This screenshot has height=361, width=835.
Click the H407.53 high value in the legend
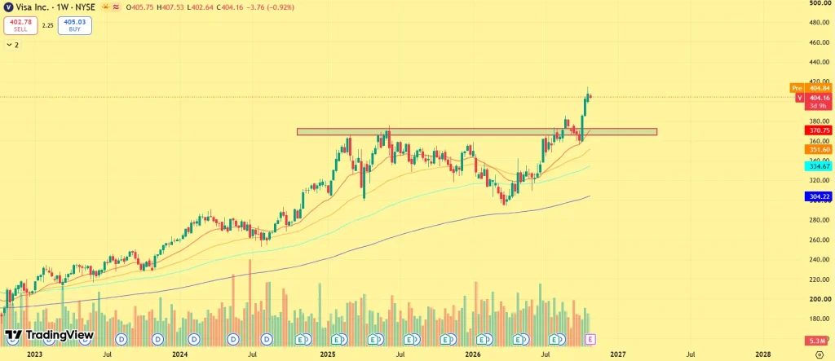(170, 7)
